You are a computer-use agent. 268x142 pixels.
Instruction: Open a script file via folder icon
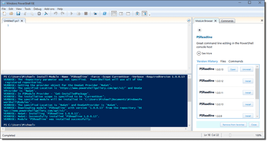(11, 13)
